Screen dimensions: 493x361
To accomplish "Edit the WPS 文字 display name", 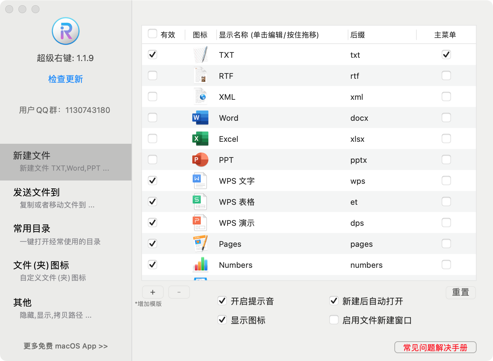I will point(237,181).
